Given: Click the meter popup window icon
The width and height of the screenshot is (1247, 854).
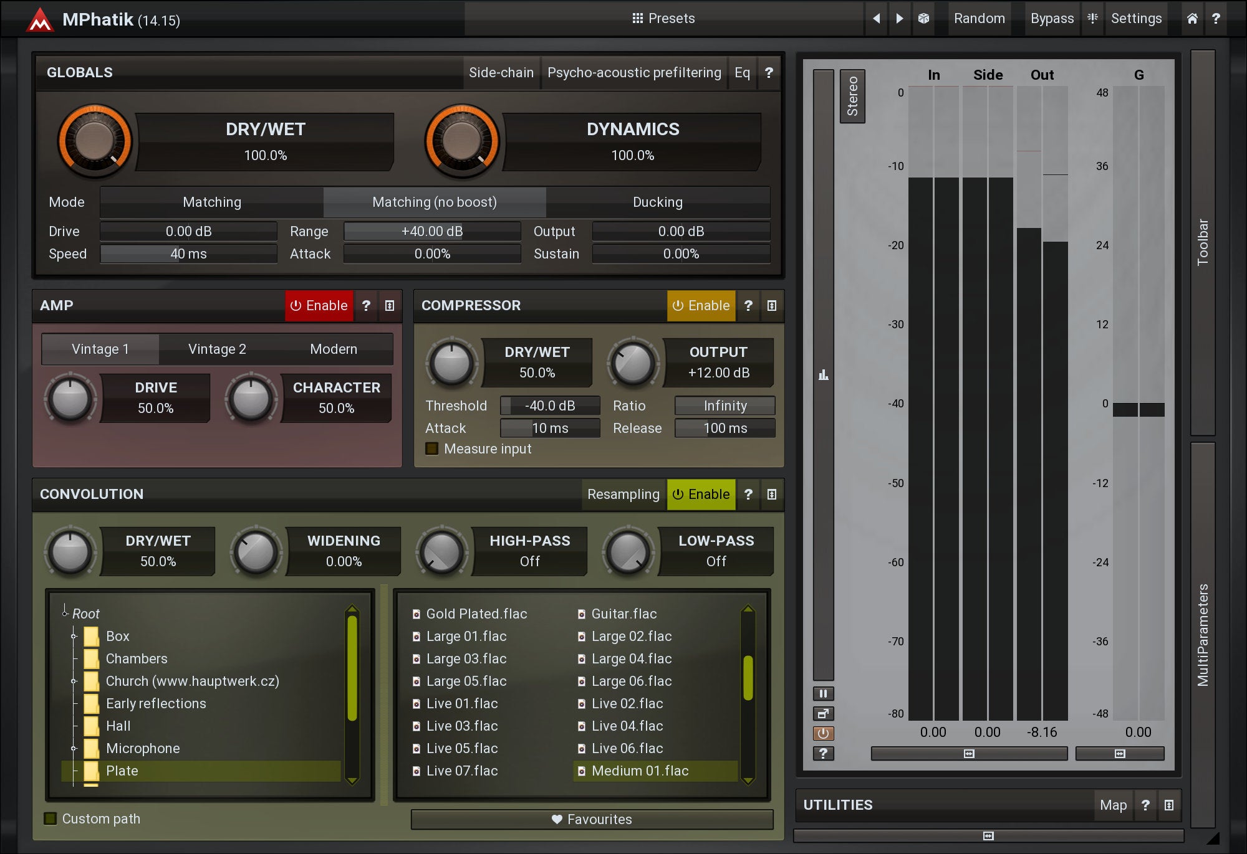Looking at the screenshot, I should [x=823, y=714].
